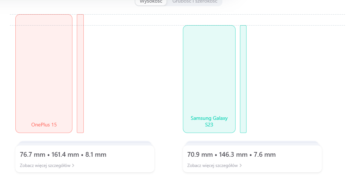Click the 8.1 mm thickness value

pos(96,155)
